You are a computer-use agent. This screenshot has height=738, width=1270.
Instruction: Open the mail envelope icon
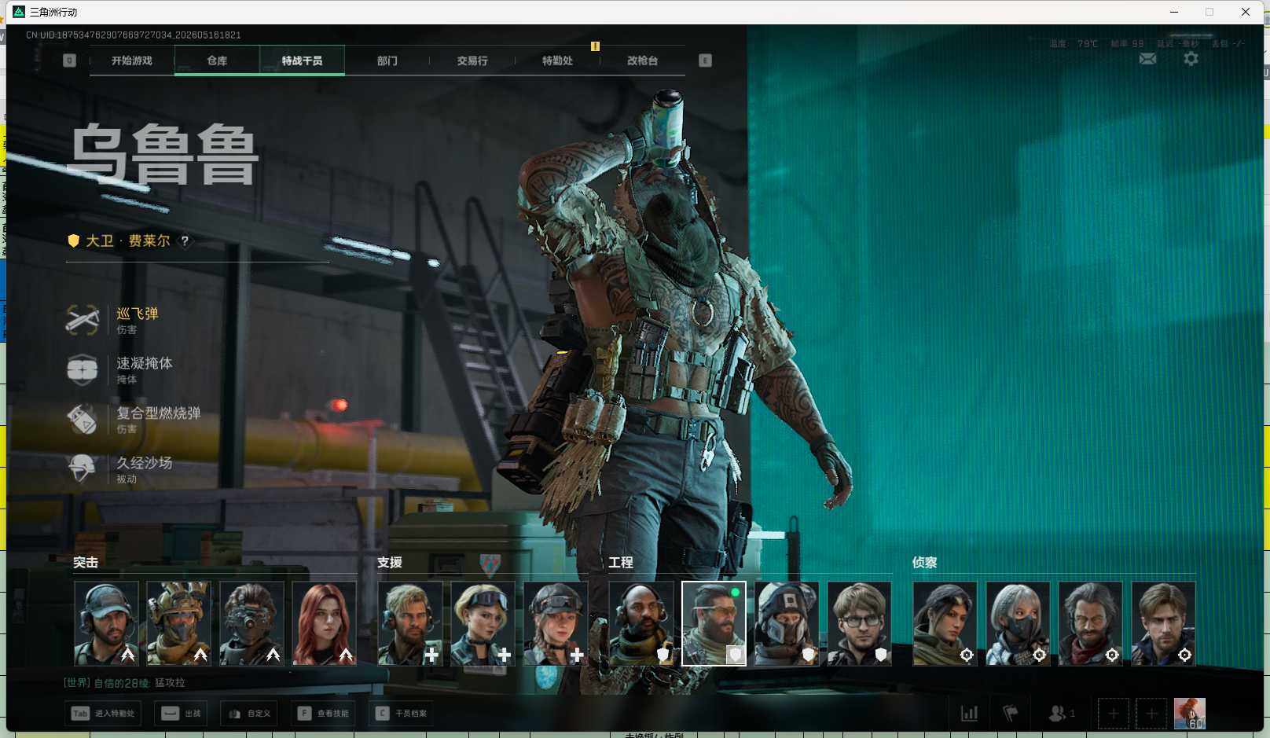point(1147,59)
